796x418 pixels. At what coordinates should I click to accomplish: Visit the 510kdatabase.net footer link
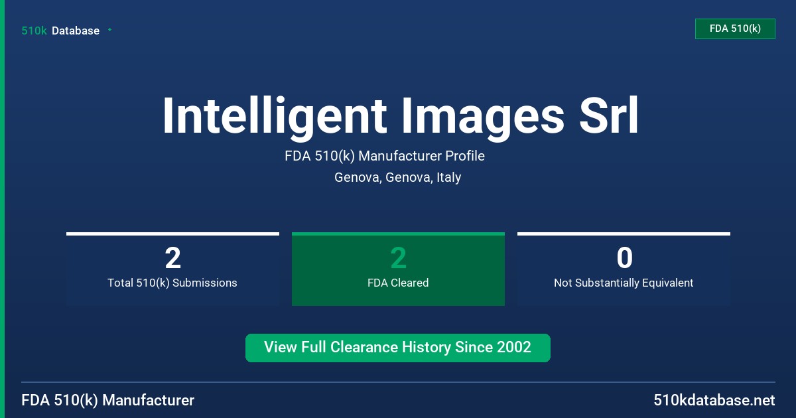[x=714, y=401]
